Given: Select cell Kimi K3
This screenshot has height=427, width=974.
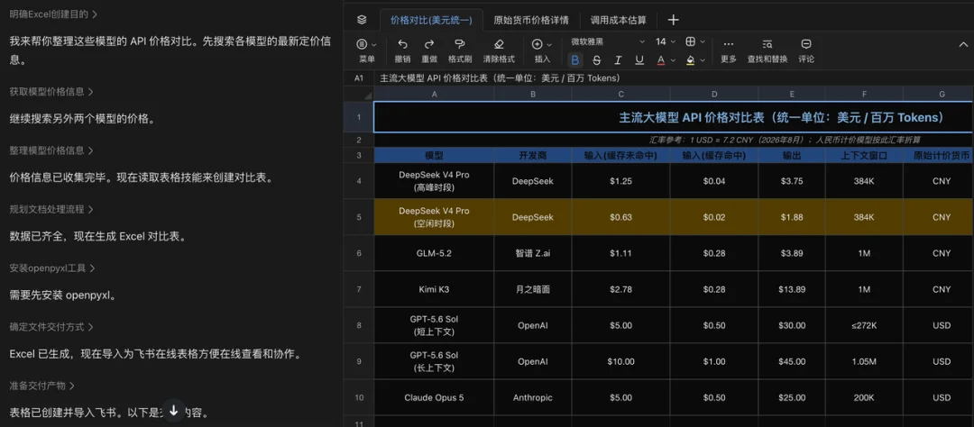Looking at the screenshot, I should [x=434, y=289].
